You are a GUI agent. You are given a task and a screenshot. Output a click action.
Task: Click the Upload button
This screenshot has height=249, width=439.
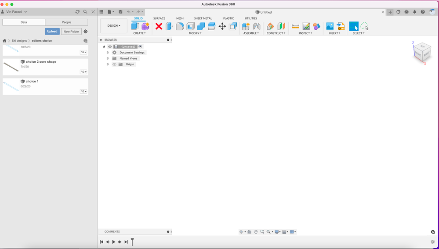click(x=52, y=32)
